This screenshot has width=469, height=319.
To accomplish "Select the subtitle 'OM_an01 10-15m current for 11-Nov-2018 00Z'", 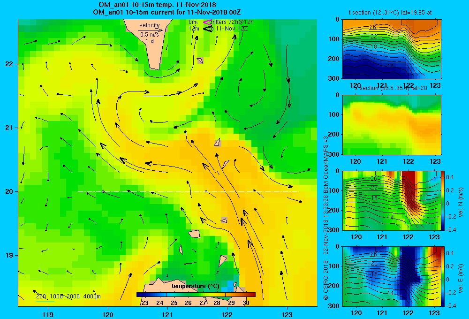I will pyautogui.click(x=166, y=12).
